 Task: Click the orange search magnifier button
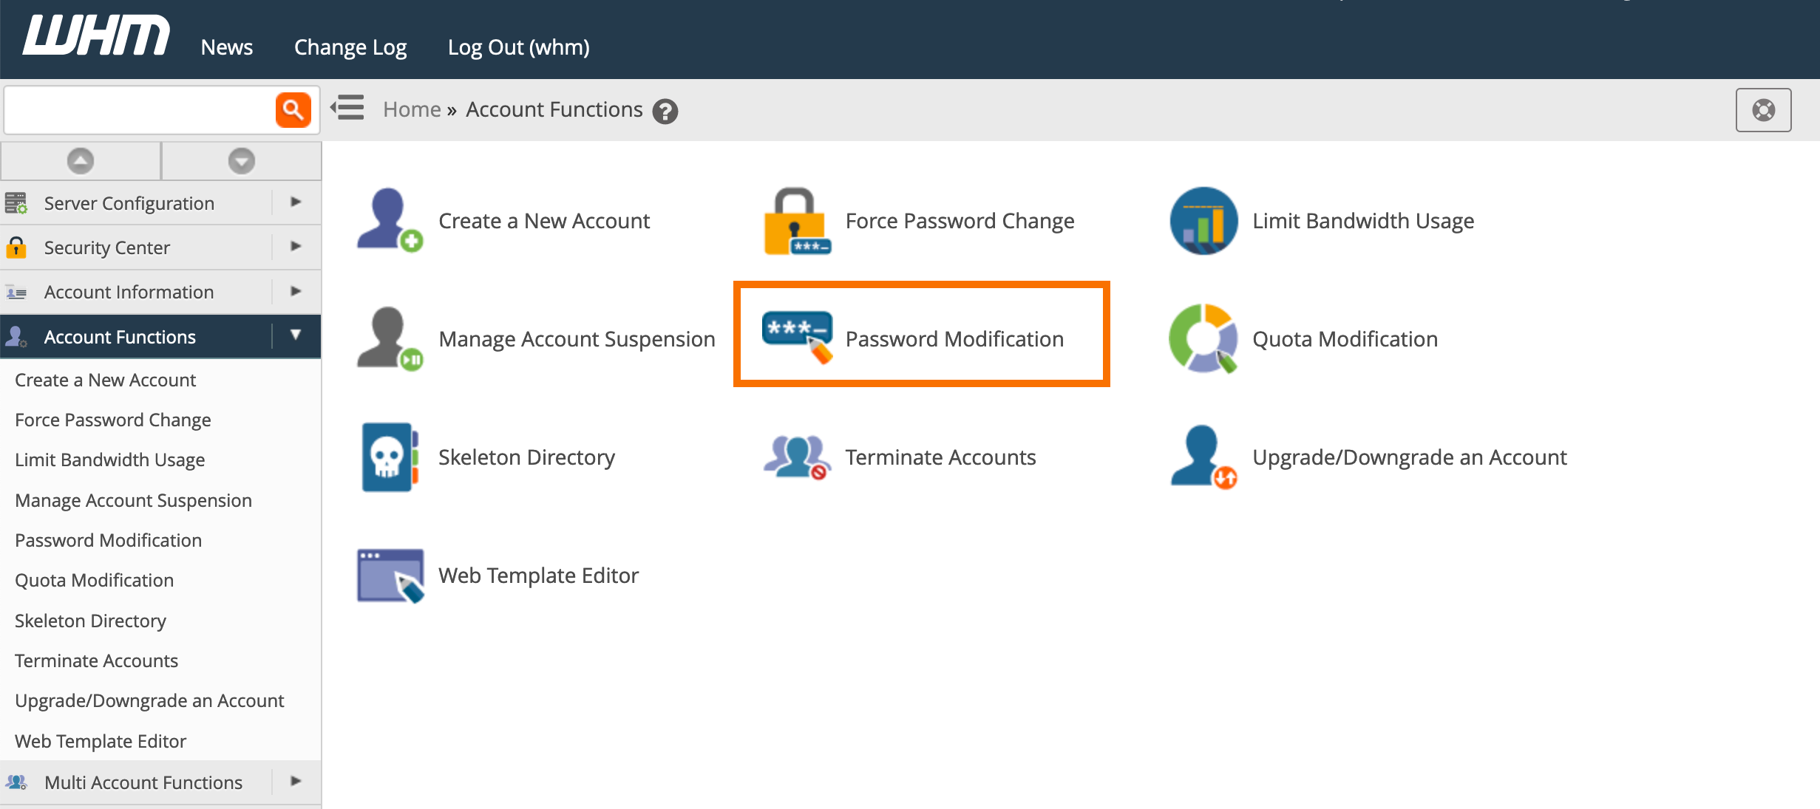click(293, 110)
